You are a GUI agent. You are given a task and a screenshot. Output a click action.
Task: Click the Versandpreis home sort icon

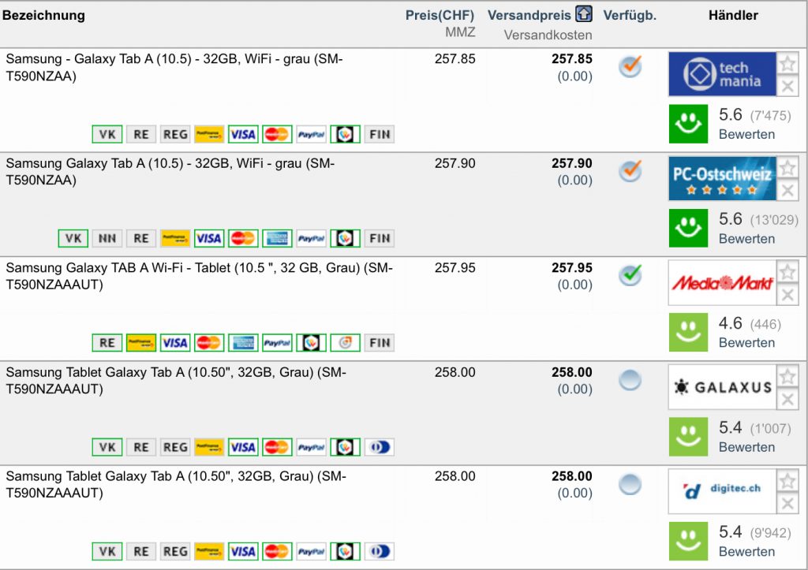click(583, 15)
